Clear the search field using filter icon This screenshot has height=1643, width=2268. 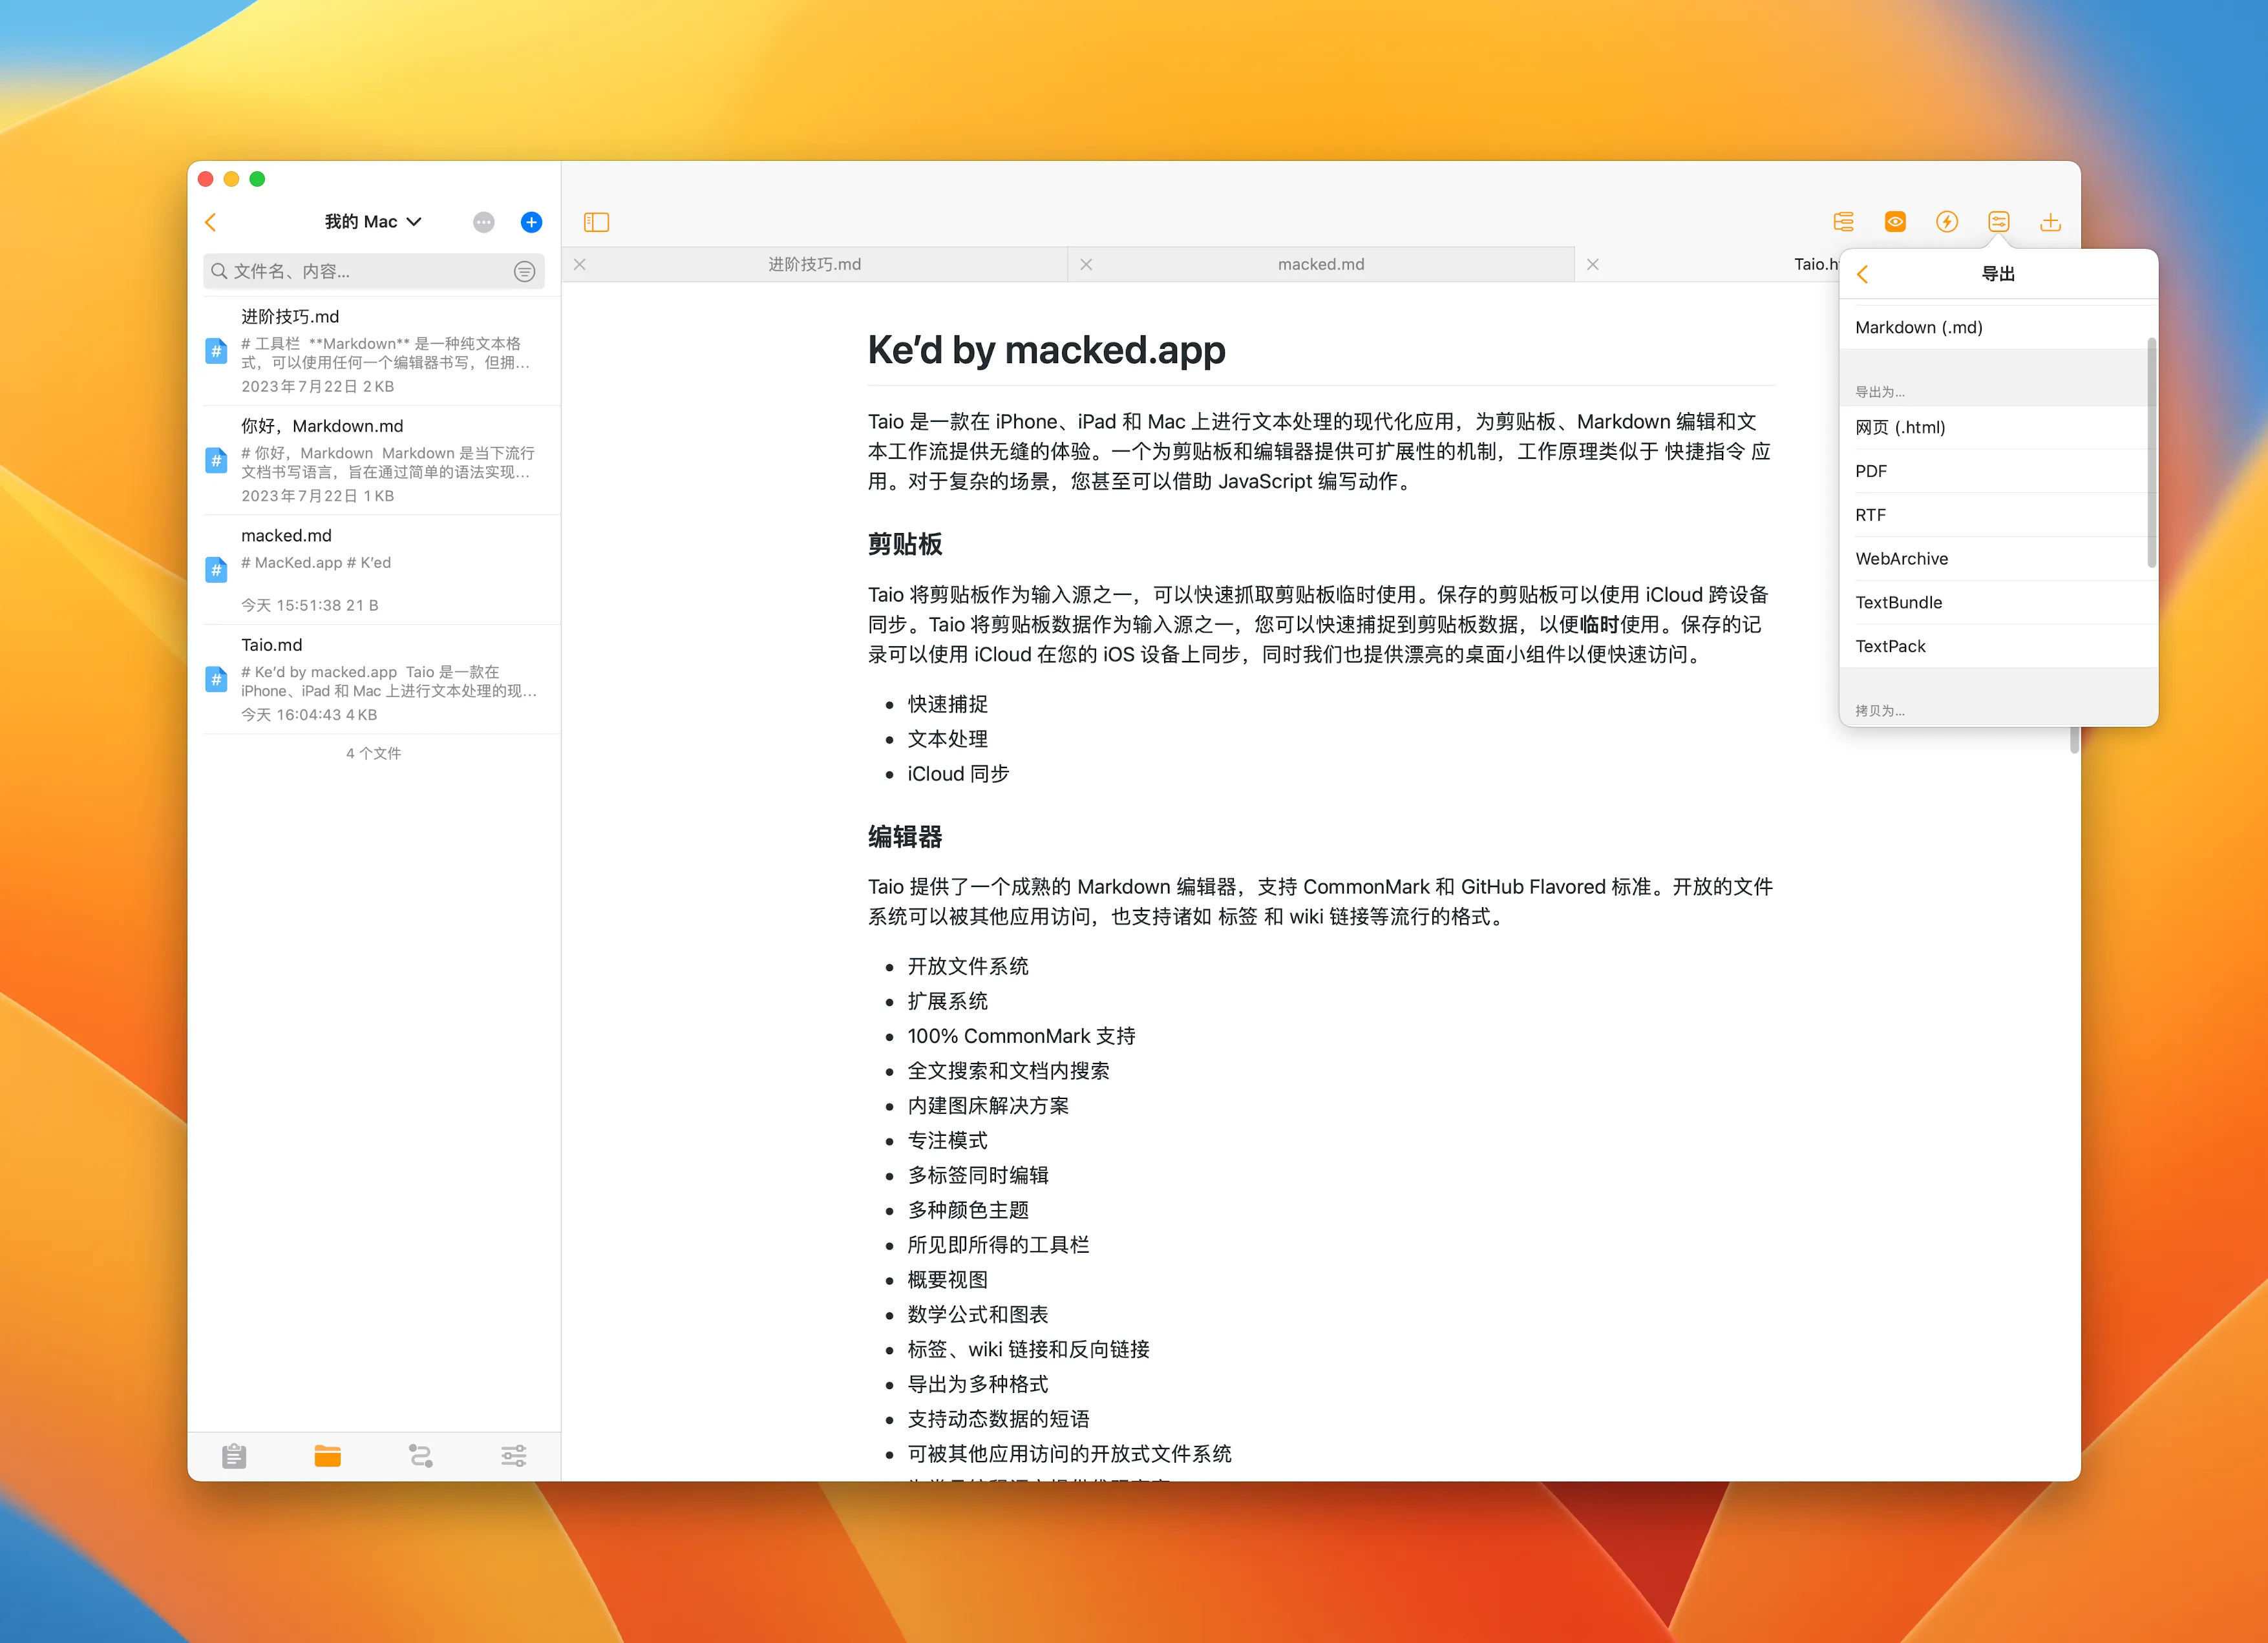click(x=524, y=271)
